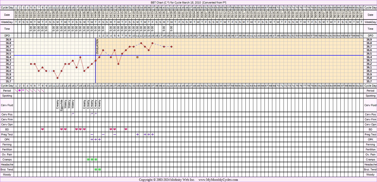Click the vertical OVULATION label on chart
The image size is (377, 182).
coord(97,47)
